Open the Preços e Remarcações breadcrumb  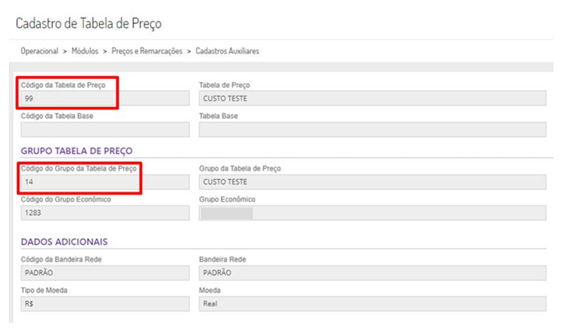[x=148, y=51]
